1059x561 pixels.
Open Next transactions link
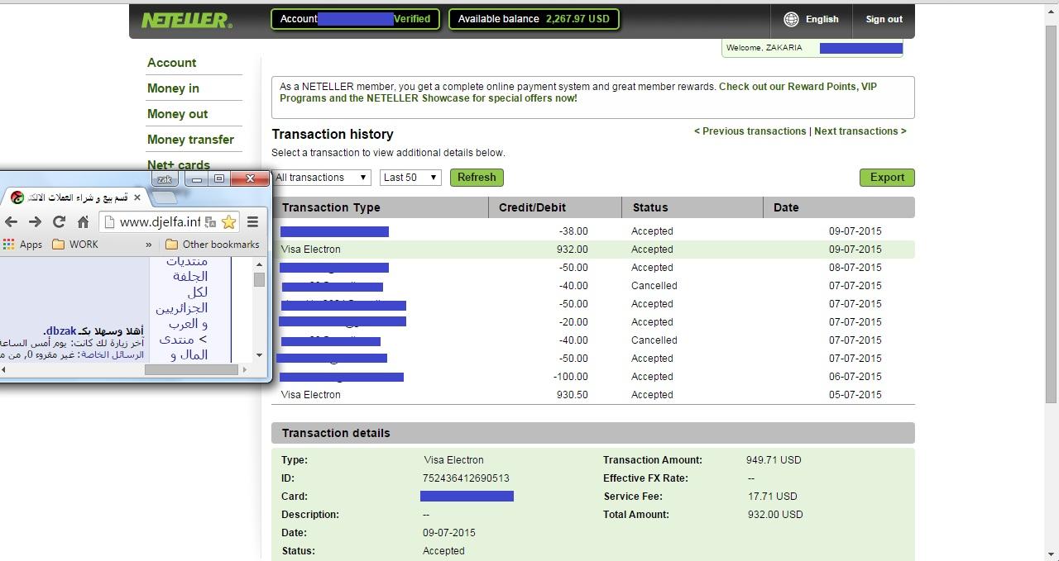tap(860, 131)
